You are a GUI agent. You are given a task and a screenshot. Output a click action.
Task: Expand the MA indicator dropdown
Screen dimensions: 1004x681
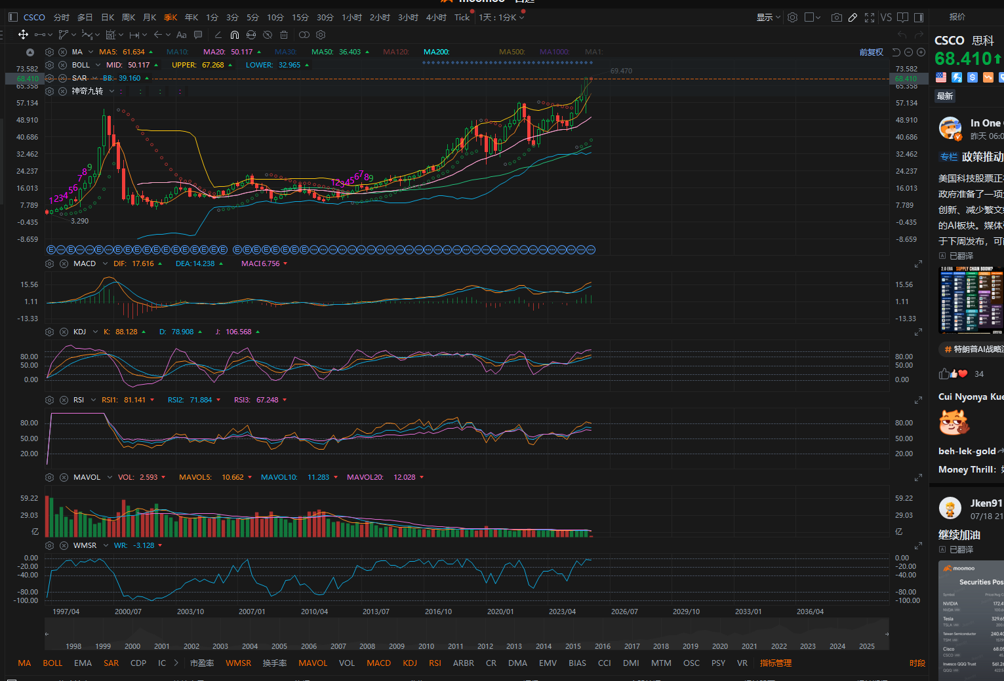click(90, 52)
